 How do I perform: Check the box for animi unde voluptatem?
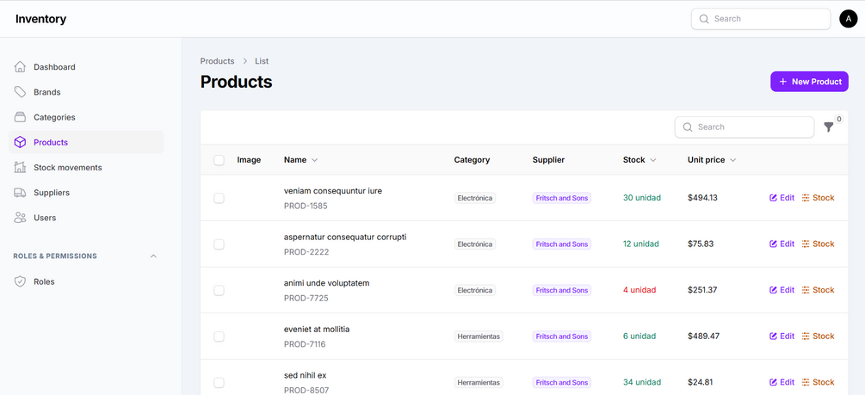(219, 290)
